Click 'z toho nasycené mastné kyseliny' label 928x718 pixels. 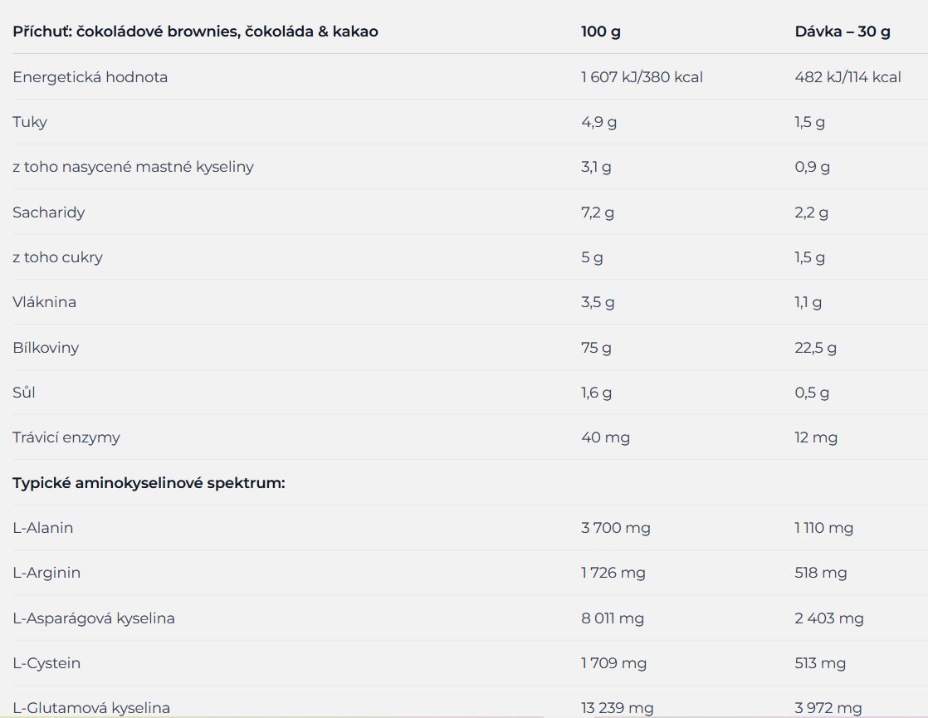tap(133, 167)
